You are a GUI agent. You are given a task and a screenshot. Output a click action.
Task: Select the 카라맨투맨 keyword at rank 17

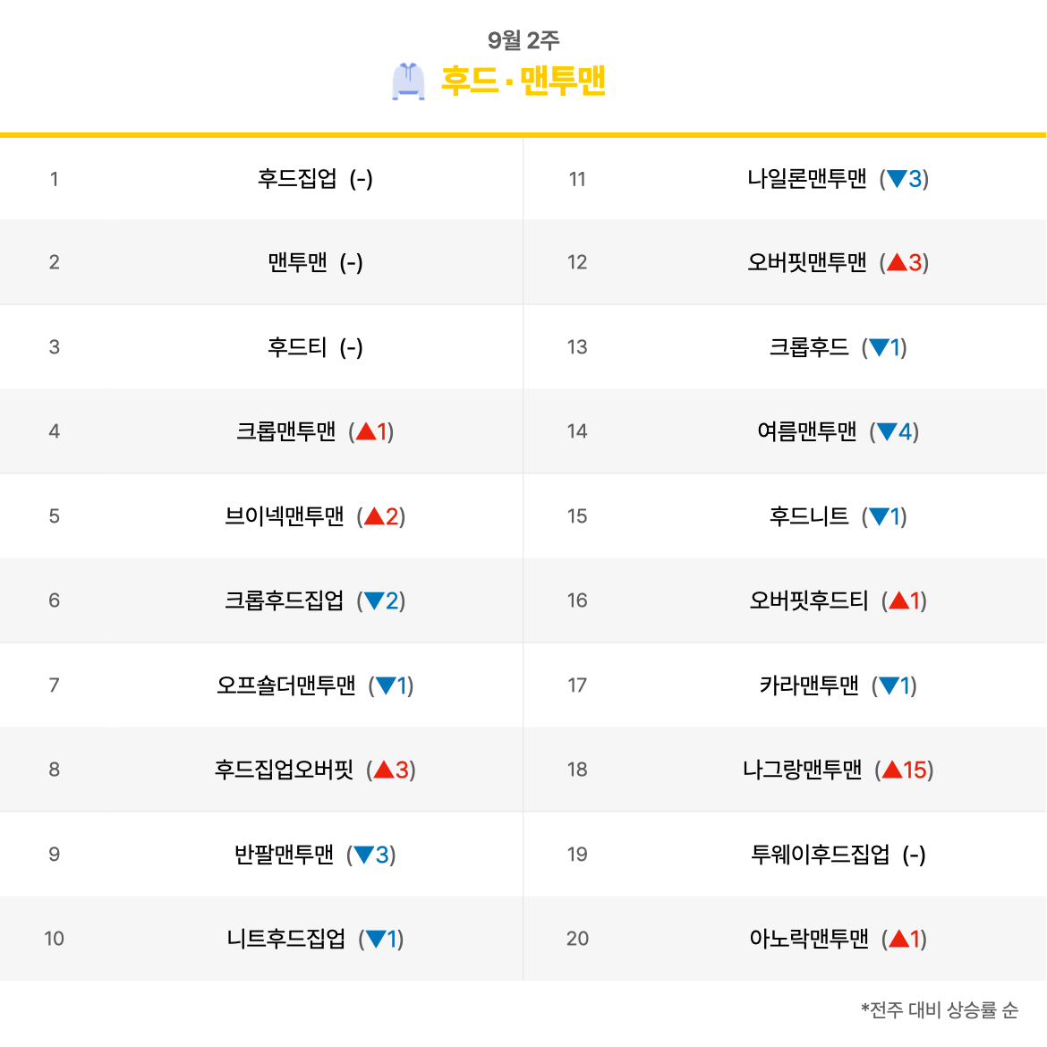click(809, 685)
